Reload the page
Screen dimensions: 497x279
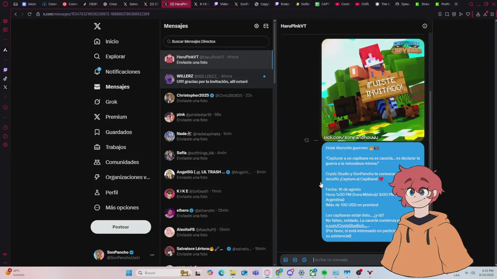click(29, 14)
